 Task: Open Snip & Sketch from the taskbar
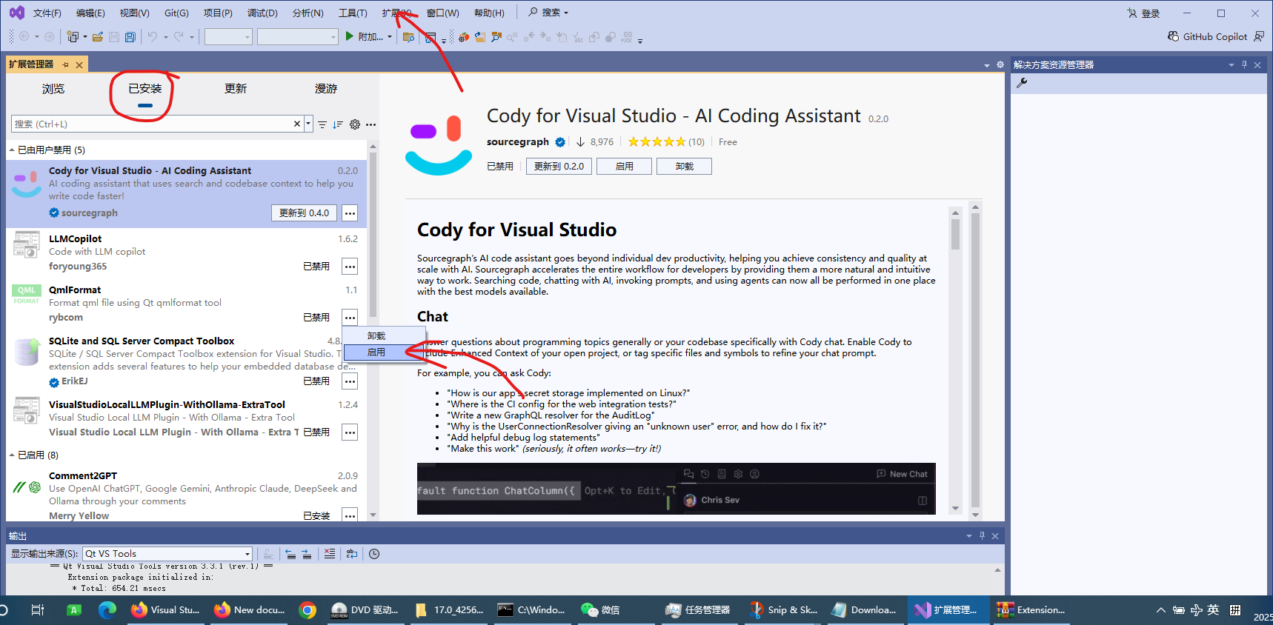784,610
